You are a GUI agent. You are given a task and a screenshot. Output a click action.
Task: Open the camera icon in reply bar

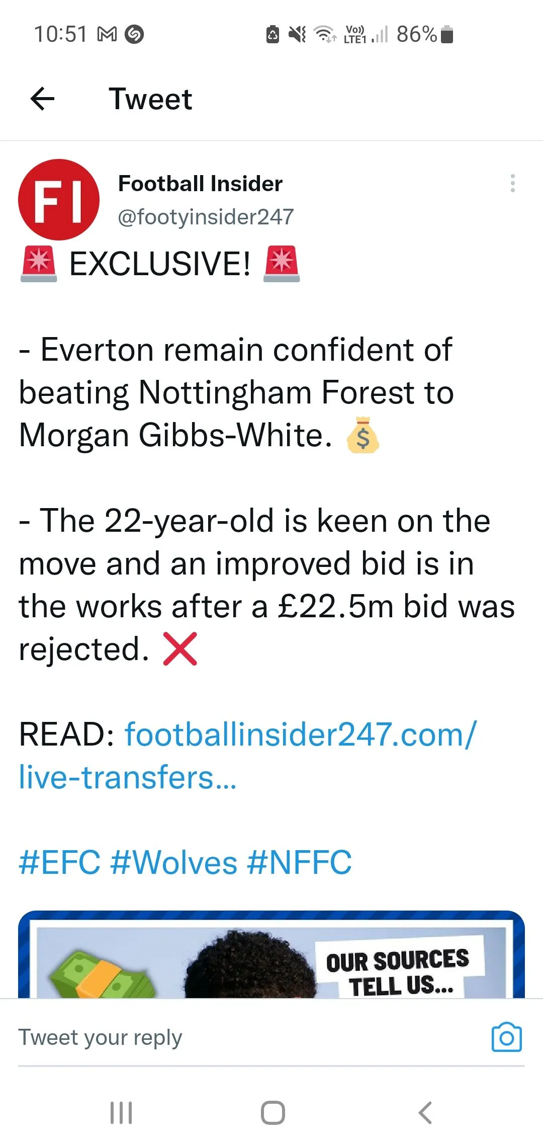tap(506, 1038)
